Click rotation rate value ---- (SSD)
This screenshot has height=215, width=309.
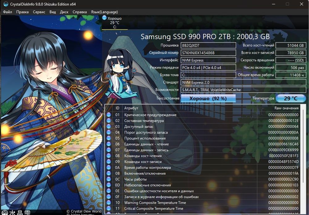tap(291, 60)
